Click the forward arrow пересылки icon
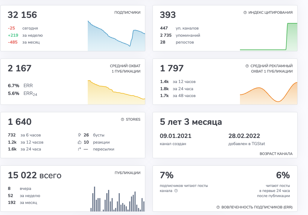 click(79, 149)
